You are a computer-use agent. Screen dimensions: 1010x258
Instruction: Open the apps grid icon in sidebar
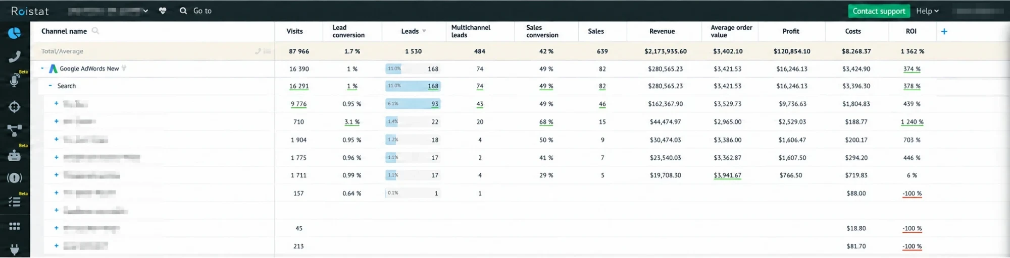15,226
